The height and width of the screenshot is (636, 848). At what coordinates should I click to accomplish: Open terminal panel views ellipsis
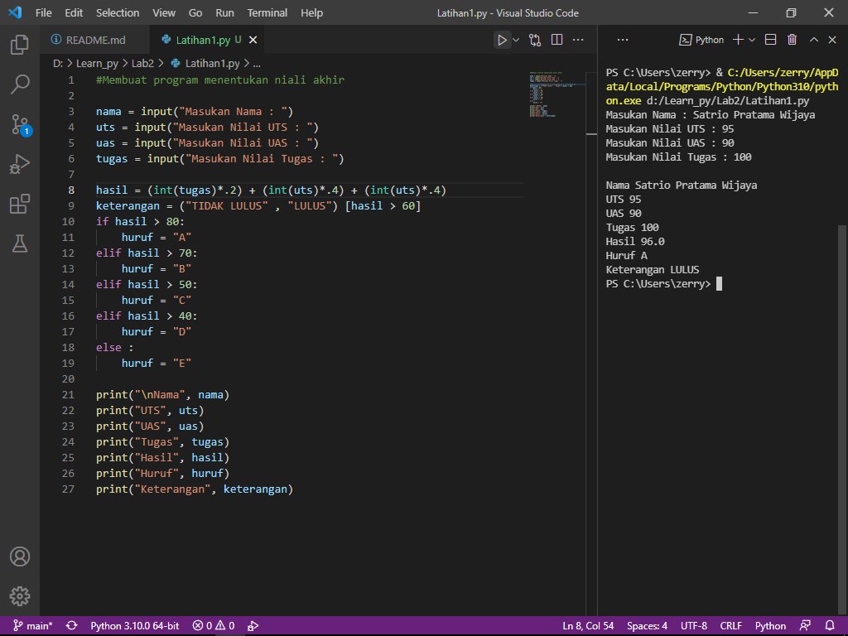[623, 40]
